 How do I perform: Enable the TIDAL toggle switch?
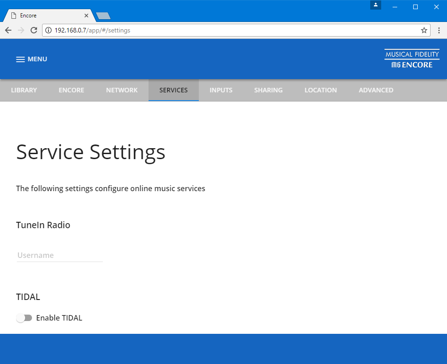click(x=24, y=318)
